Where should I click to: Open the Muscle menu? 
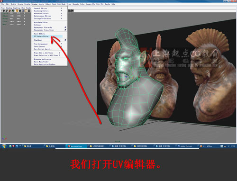pos(108,4)
